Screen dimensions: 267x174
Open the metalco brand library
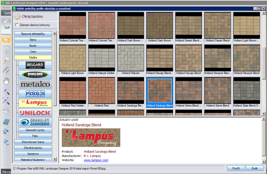coord(35,84)
